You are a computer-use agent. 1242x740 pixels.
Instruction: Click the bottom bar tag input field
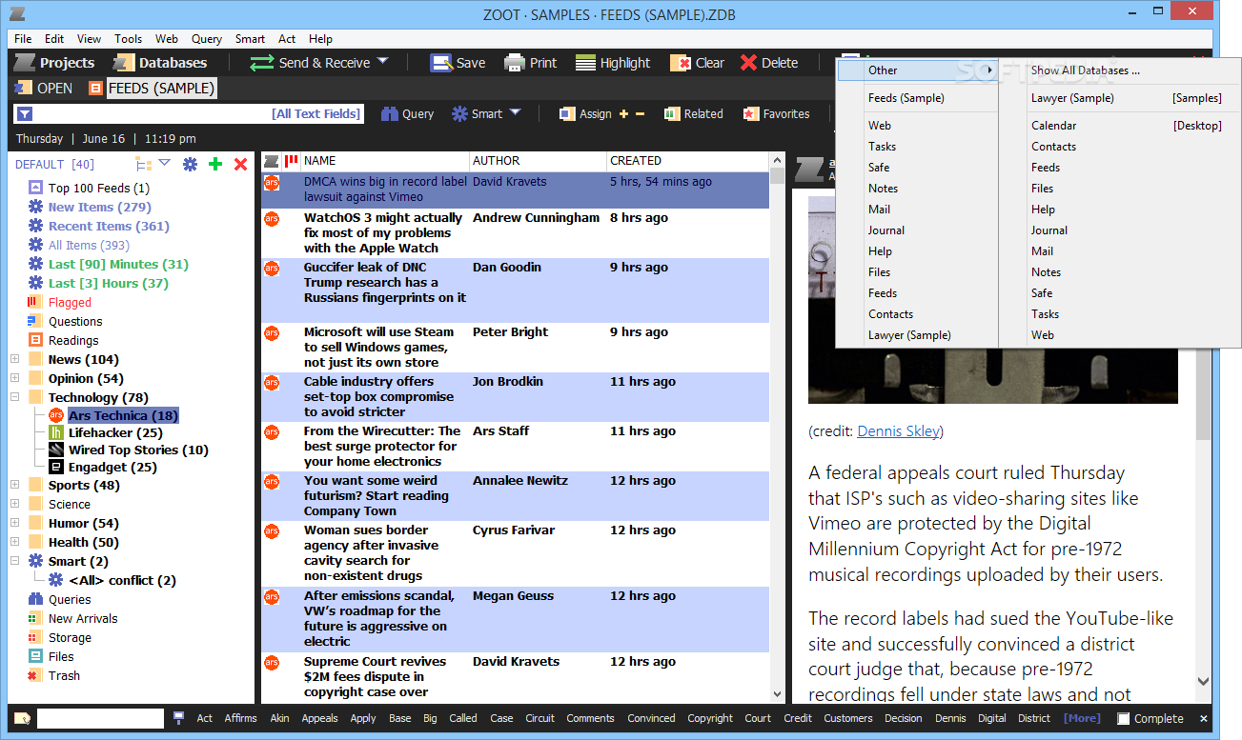coord(100,718)
